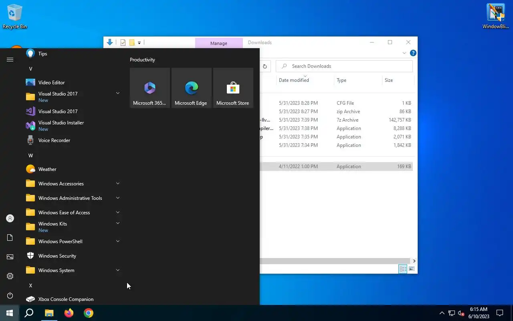This screenshot has height=321, width=513.
Task: Expand the Windows Kits folder
Action: coord(118,223)
